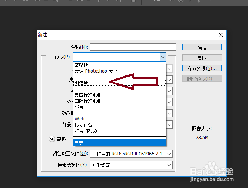This screenshot has width=248, height=188.
Task: Open the resolution unit dropdown arrow
Action: (x=169, y=102)
